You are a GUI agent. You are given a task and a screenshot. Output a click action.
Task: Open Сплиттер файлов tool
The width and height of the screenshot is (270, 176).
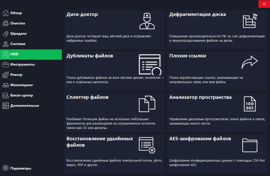tap(87, 97)
